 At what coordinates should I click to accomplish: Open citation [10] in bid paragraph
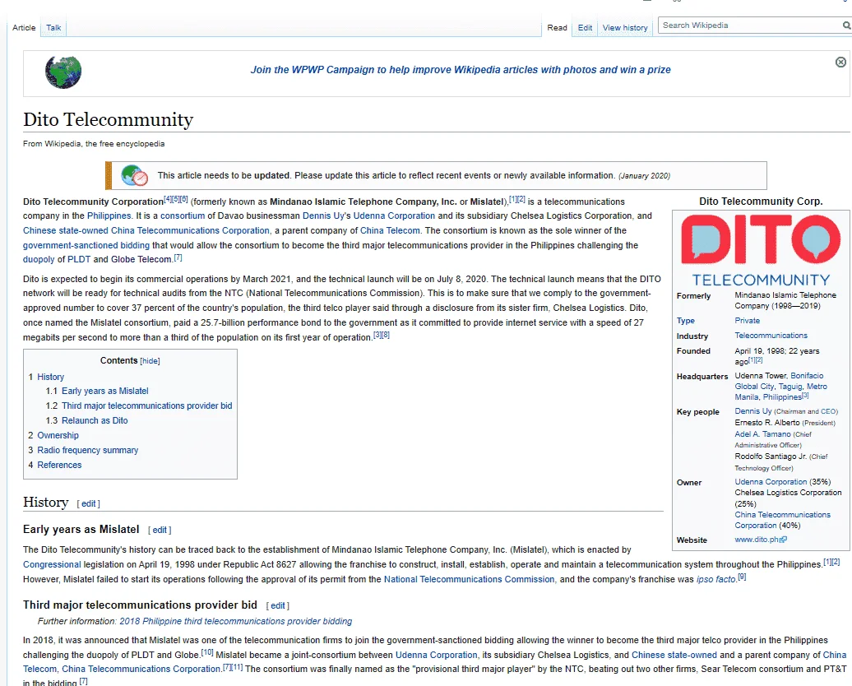(x=207, y=651)
